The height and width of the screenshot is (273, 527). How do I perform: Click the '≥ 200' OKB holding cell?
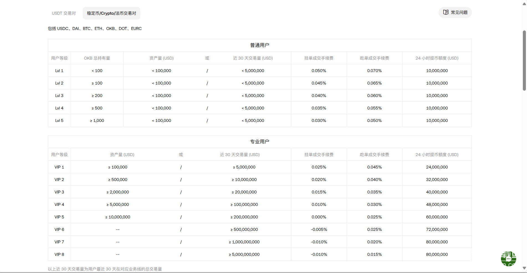[x=97, y=96]
